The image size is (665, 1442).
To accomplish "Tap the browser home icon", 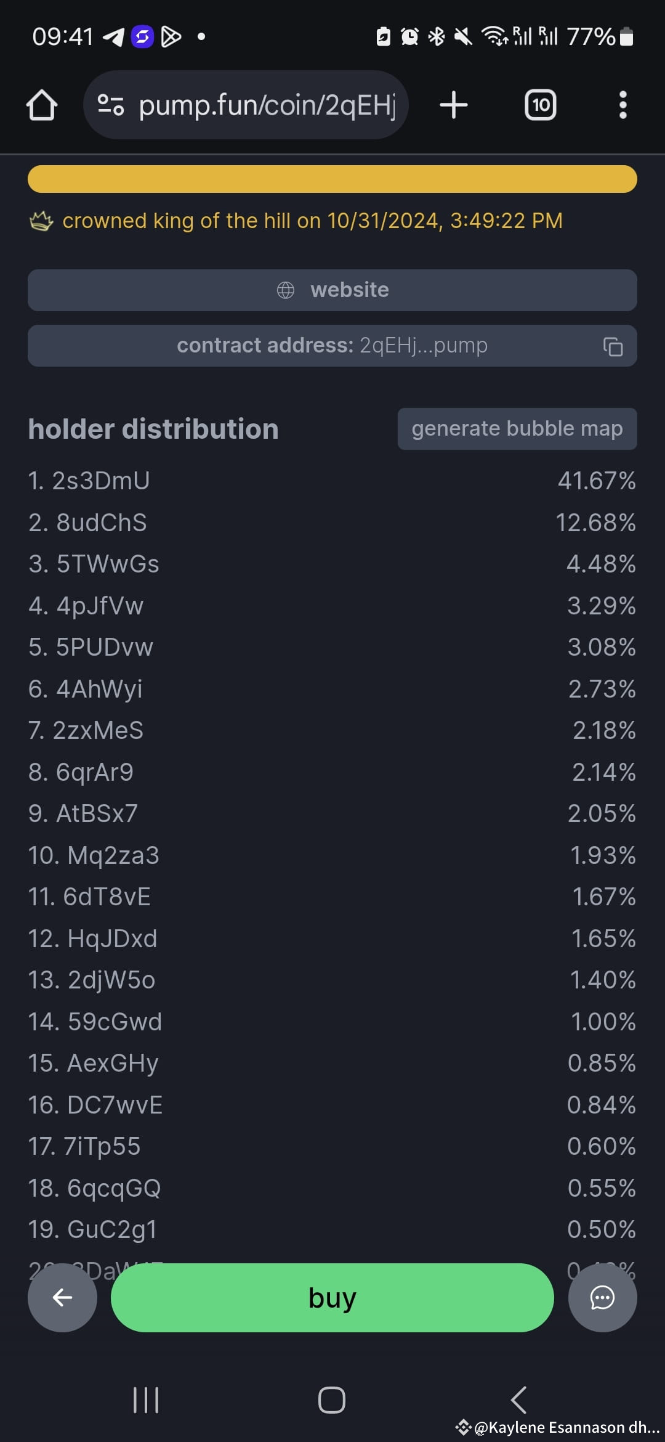I will click(x=42, y=105).
